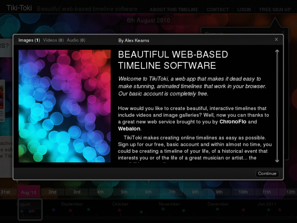Select August in the overview slider
This screenshot has width=297, height=223.
pos(23,204)
